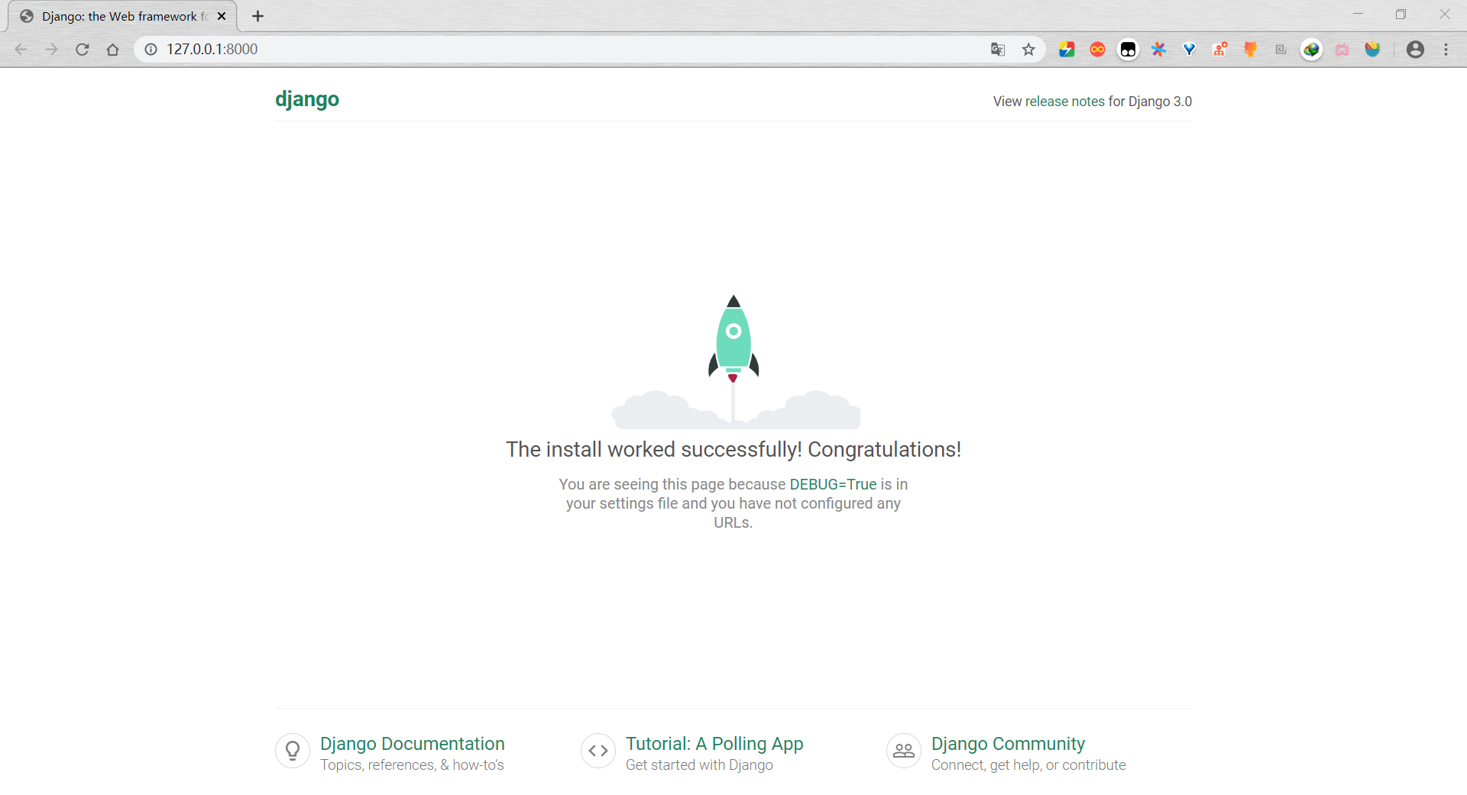Open the Internet Download Manager extension

(x=1312, y=50)
